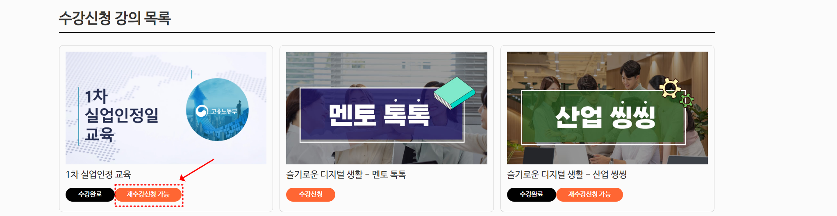Click the purple 멘토 톡톡 banner text

pyautogui.click(x=379, y=115)
